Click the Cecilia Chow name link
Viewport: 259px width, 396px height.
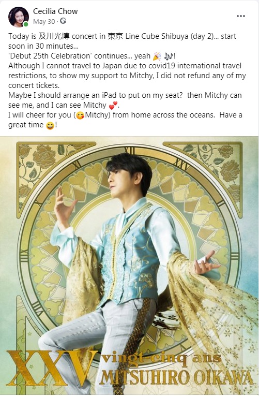(x=55, y=11)
